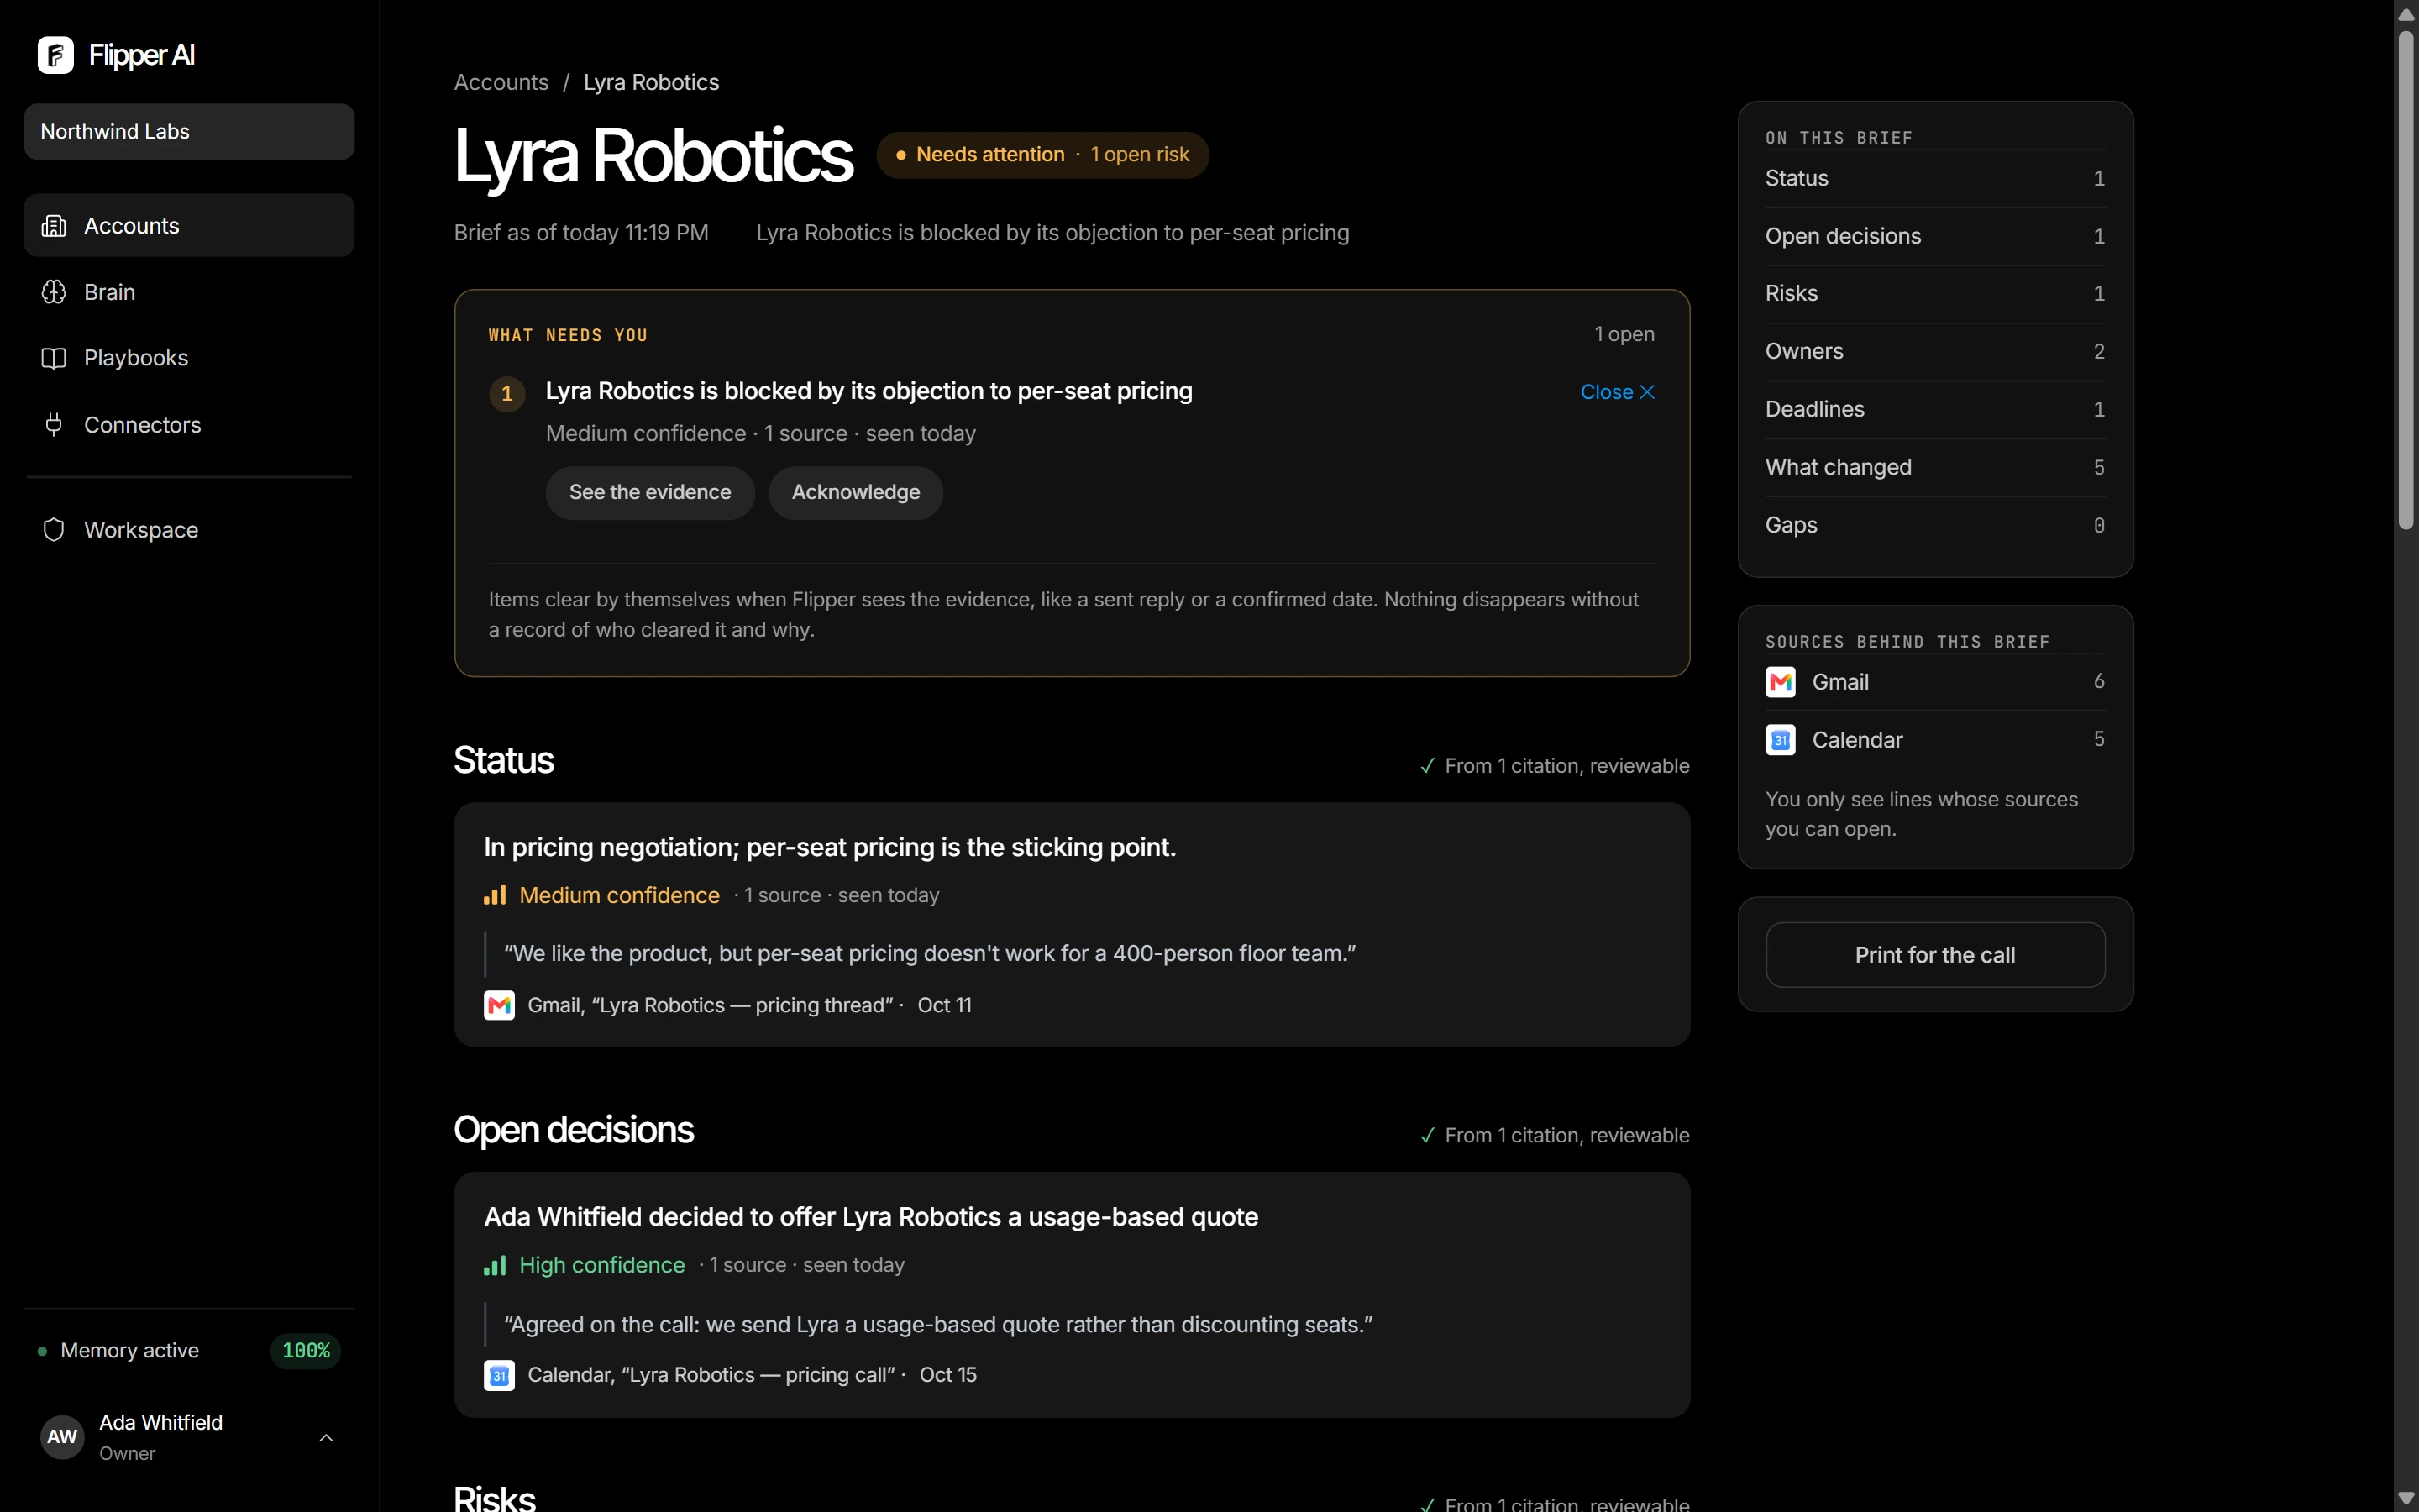Click the Calendar icon in pricing call citation
2419x1512 pixels.
[x=499, y=1375]
